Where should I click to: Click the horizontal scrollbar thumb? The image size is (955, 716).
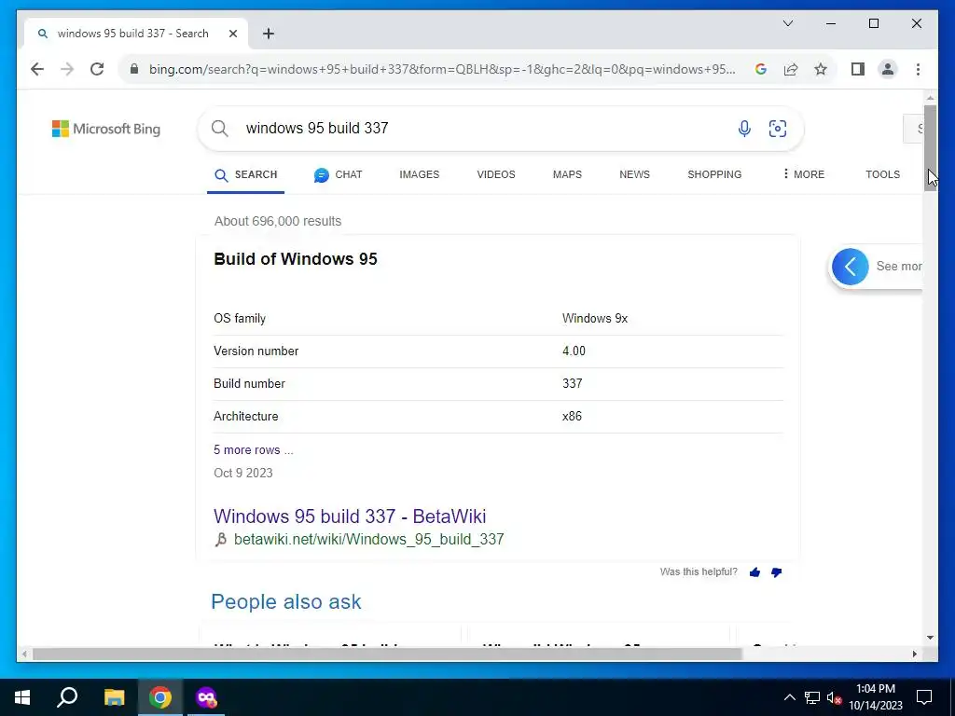[387, 654]
